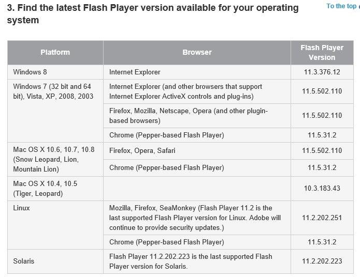Viewport: 360px width, 278px height.
Task: Click the Mac OS X 10.4, 10.5 Tiger cell
Action: point(55,189)
